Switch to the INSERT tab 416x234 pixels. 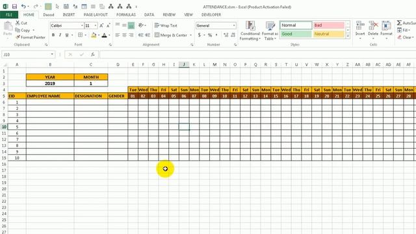point(69,15)
